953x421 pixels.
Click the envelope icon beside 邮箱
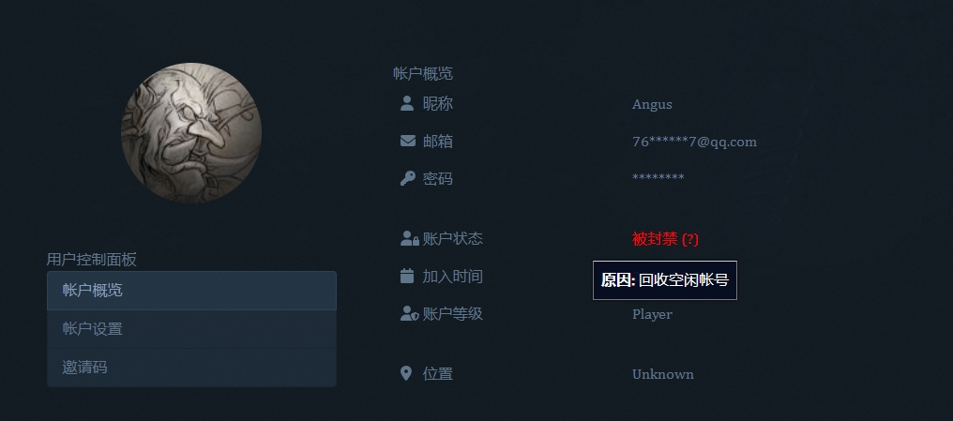pos(408,141)
